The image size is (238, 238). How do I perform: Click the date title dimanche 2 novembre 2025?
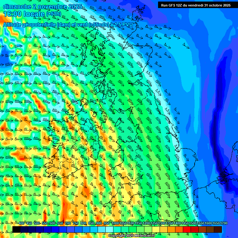click(x=43, y=7)
